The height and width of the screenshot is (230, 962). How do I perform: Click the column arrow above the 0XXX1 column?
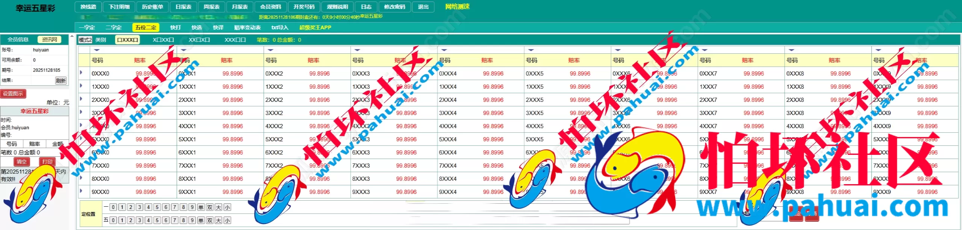click(x=183, y=50)
